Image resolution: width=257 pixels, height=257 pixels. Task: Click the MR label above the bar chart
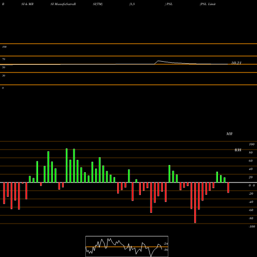point(229,134)
